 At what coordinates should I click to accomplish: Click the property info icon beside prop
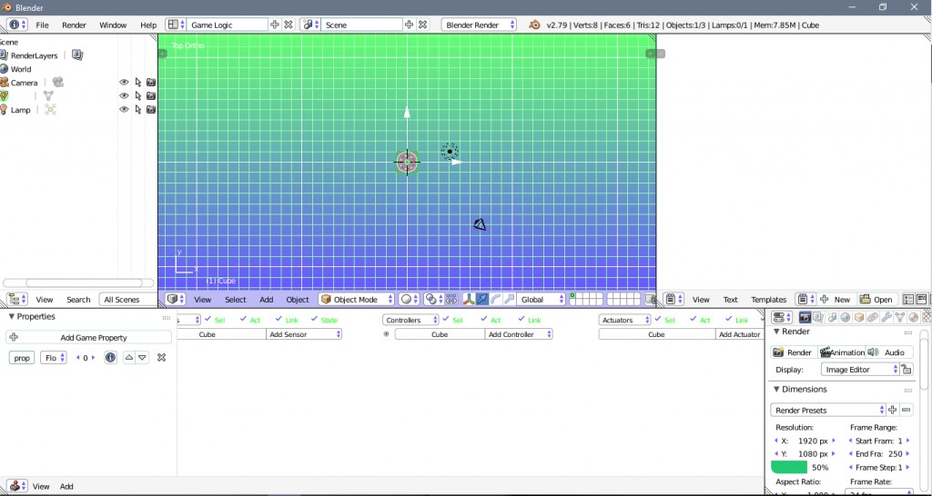point(110,358)
